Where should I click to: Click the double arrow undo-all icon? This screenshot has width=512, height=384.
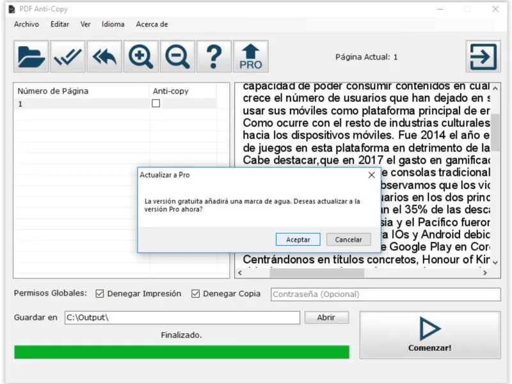[104, 56]
